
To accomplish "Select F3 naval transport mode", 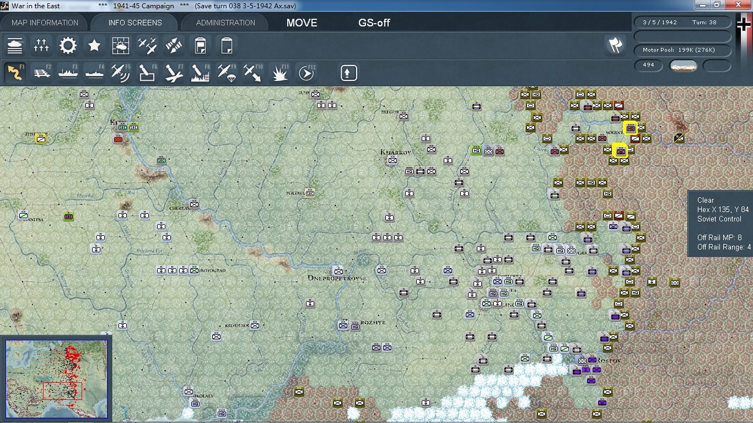I will (68, 73).
